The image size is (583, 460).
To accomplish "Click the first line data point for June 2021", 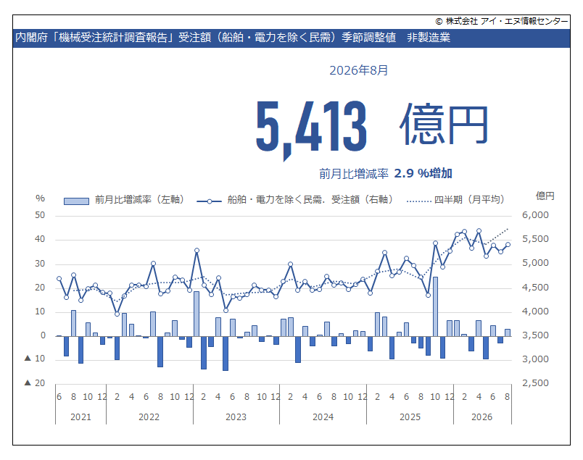I will 59,279.
